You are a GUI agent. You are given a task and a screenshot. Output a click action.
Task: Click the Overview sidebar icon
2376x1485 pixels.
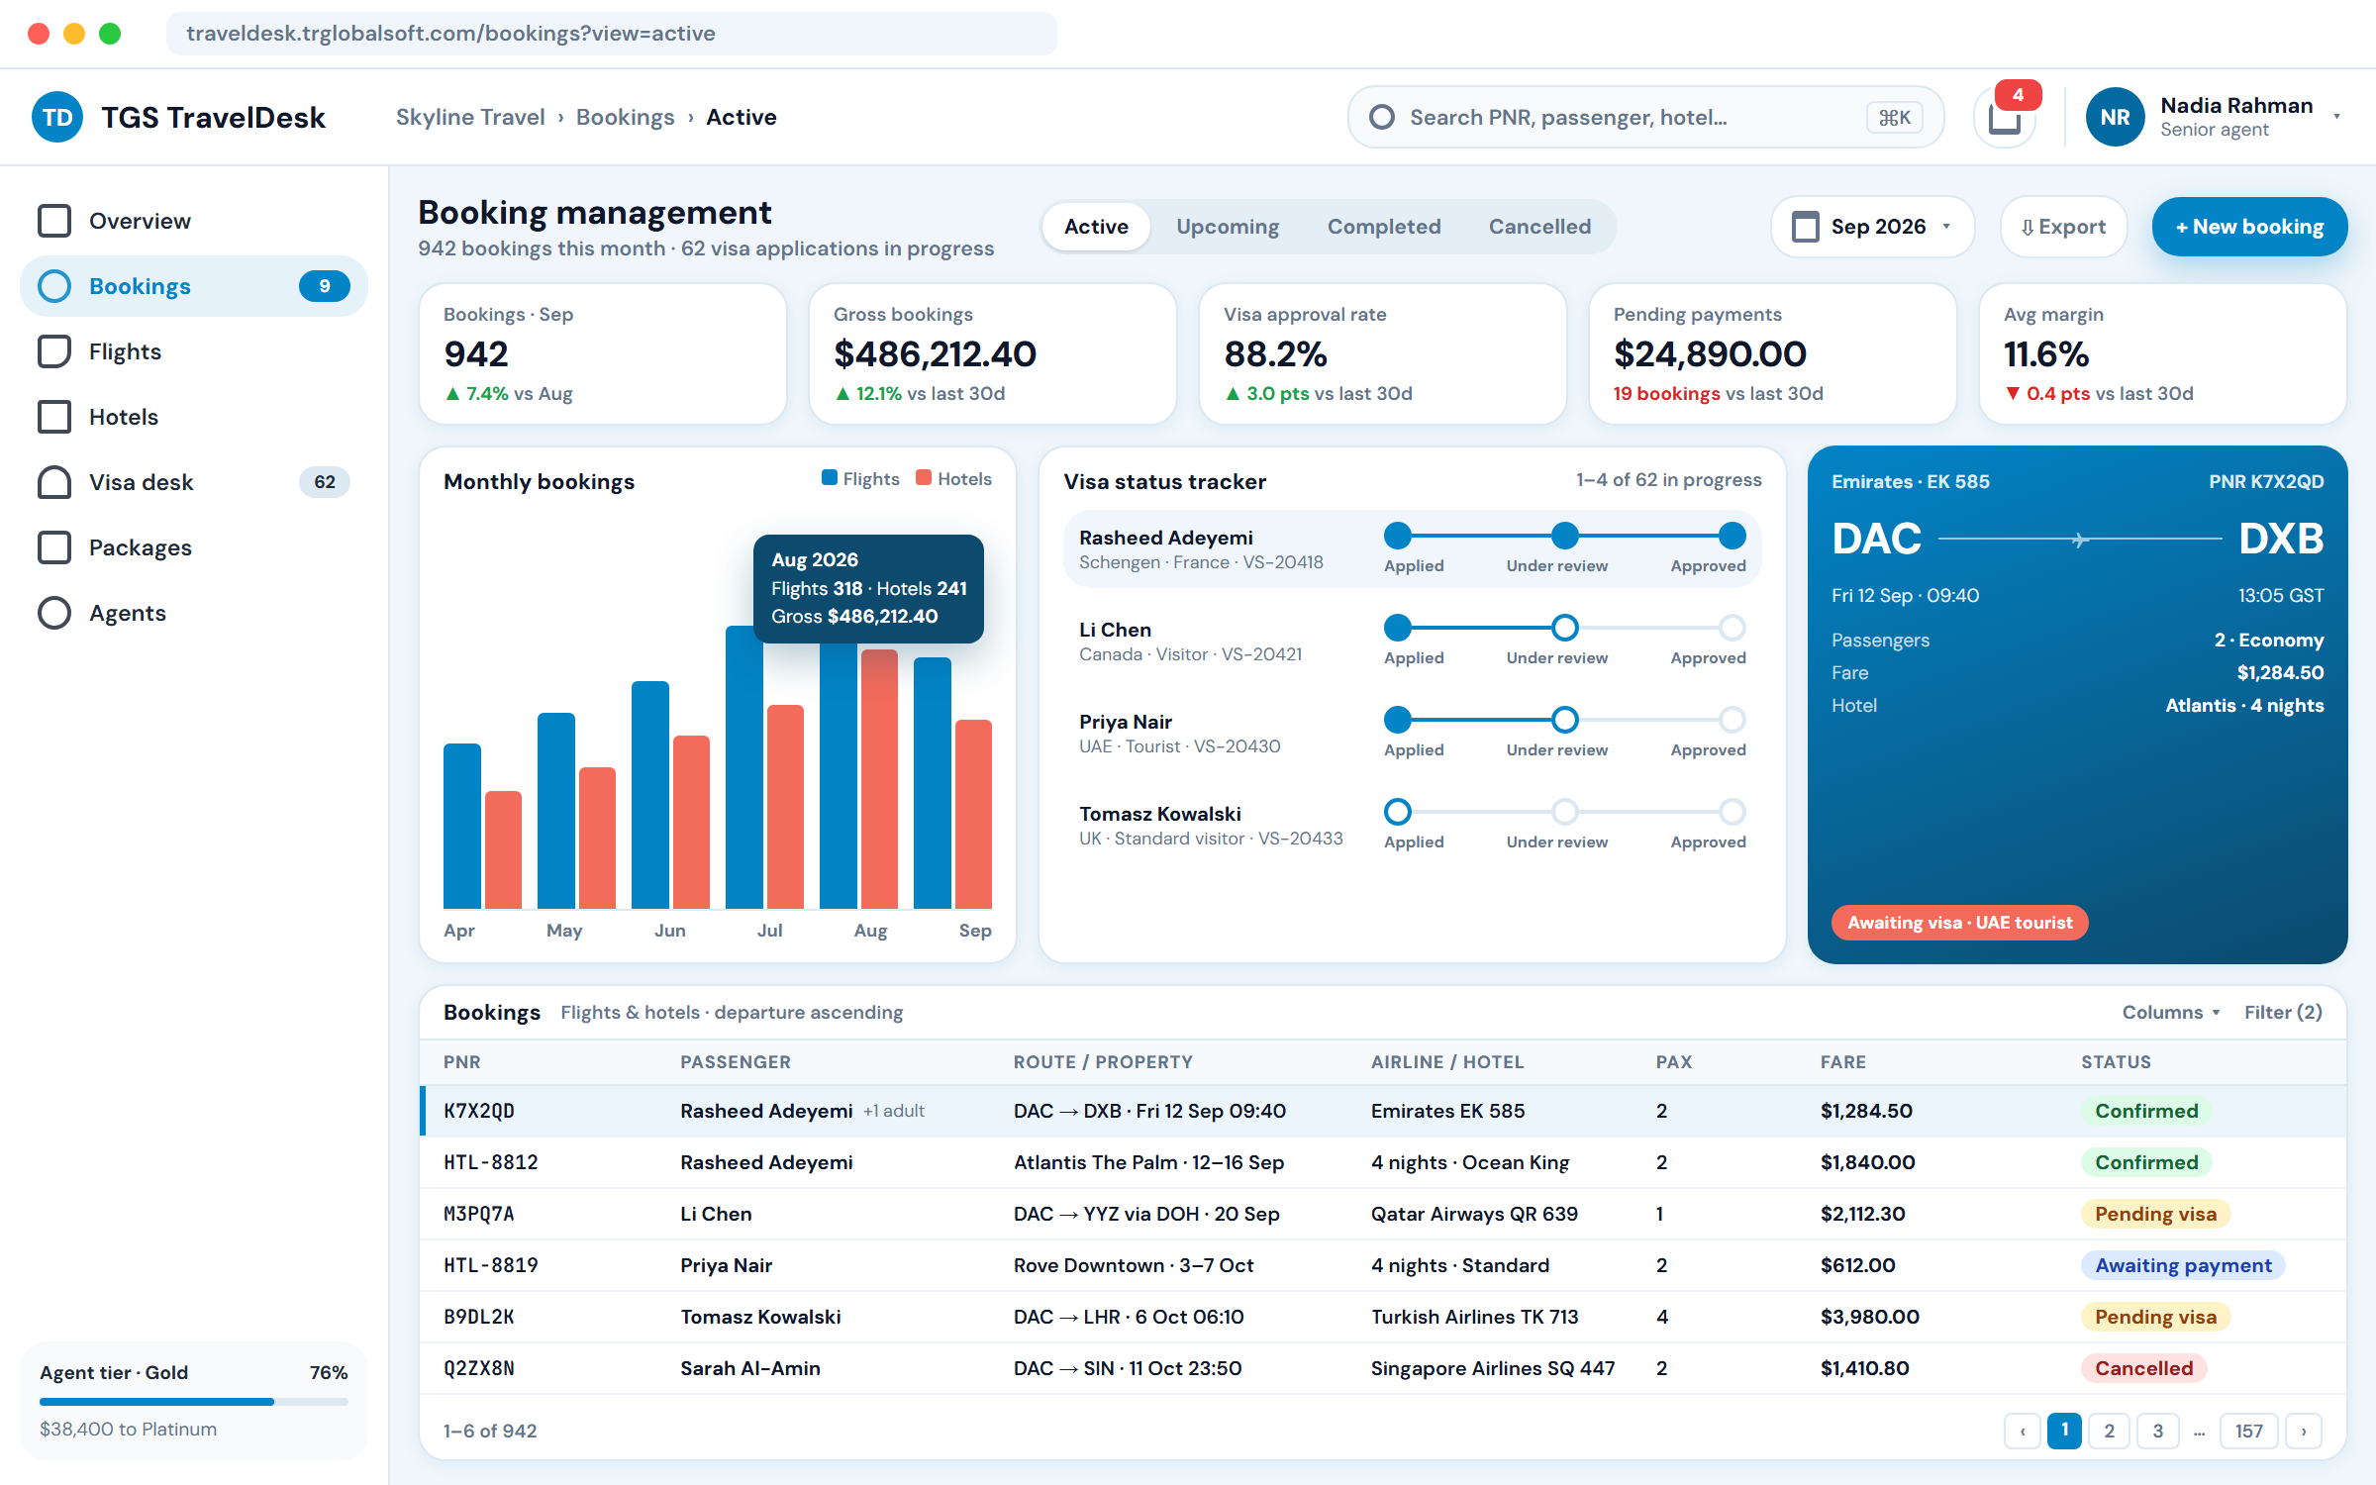point(54,221)
